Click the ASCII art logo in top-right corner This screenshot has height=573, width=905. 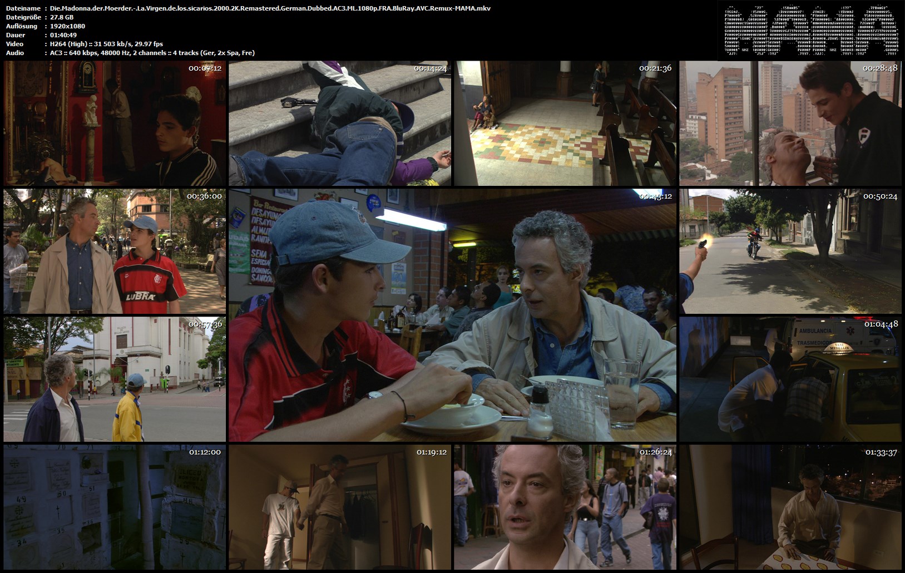811,30
